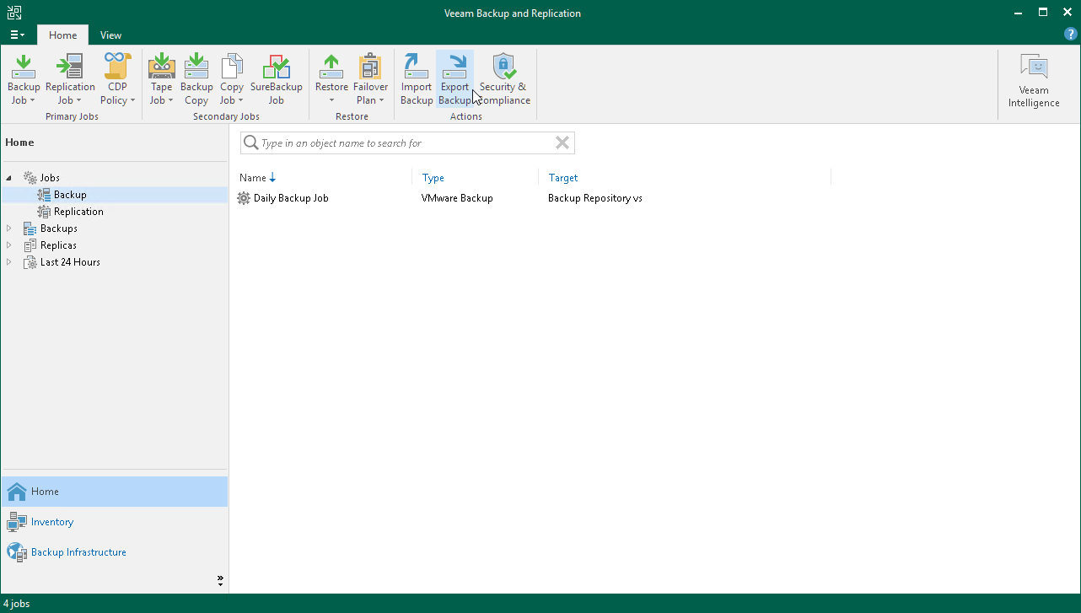Sort job list by Name column
Screen dimensions: 1081x613
(253, 178)
